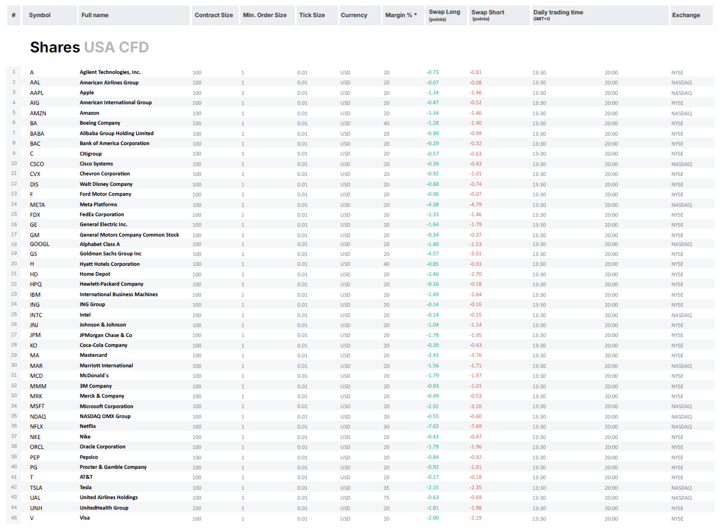Select Microsoft Corporation name

coord(106,406)
